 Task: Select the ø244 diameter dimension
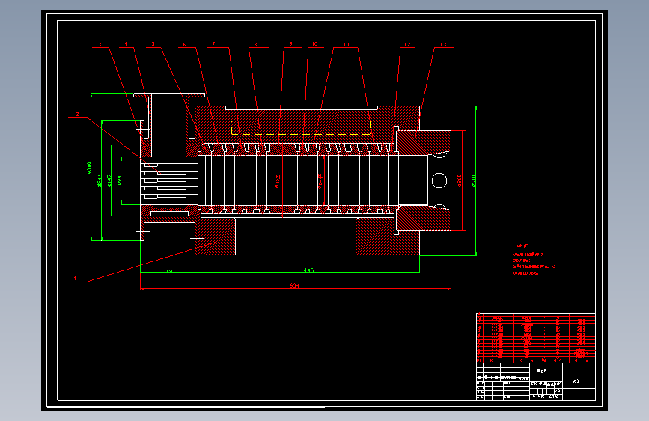point(100,181)
